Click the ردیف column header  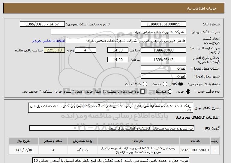(215, 141)
